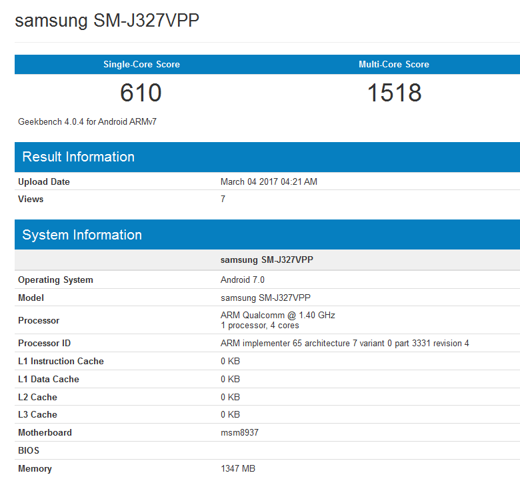Select the multi-core value 1518
This screenshot has height=483, width=520.
tap(394, 93)
